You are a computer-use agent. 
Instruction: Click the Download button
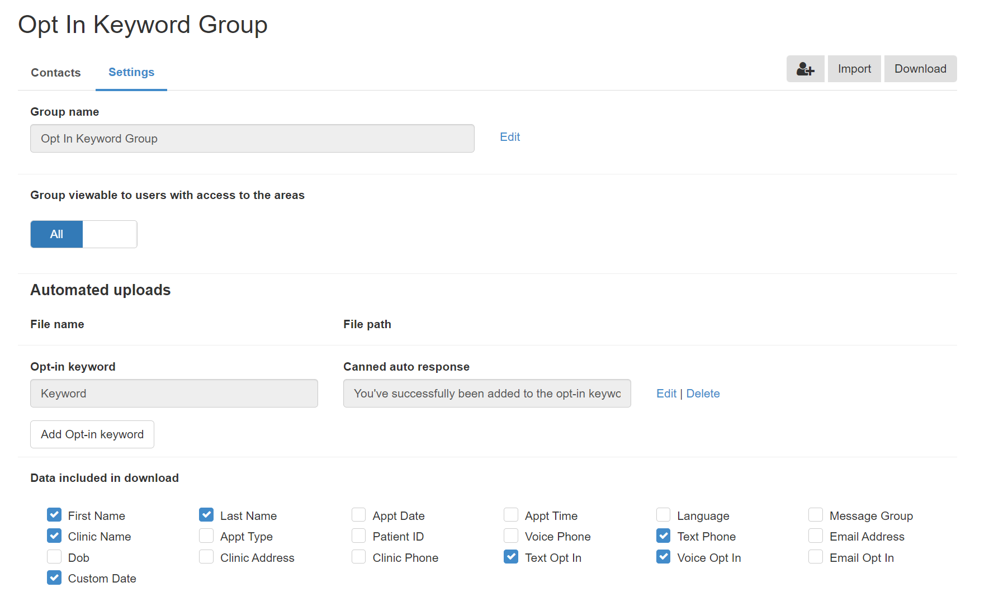[x=920, y=69]
